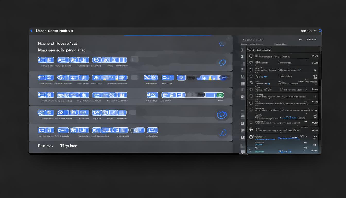
Task: Click the round icon at the fifth row's right end
Action: pos(222,133)
